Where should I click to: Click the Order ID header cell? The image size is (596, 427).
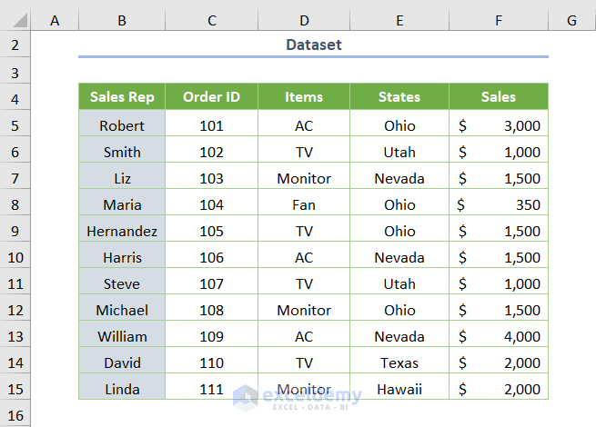(211, 97)
